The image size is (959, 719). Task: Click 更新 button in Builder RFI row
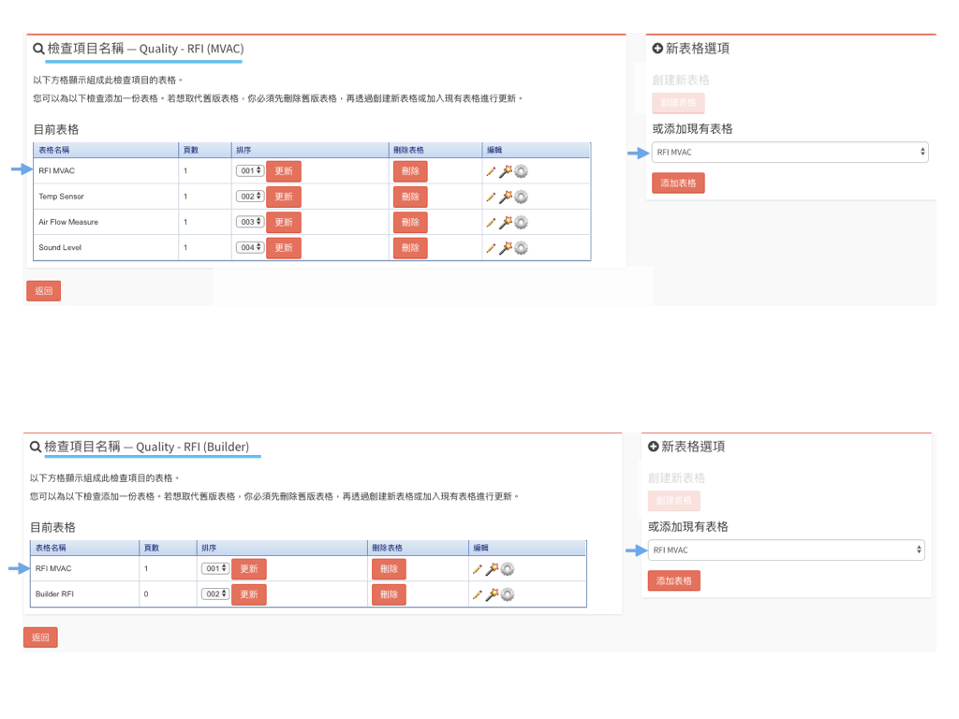(249, 594)
